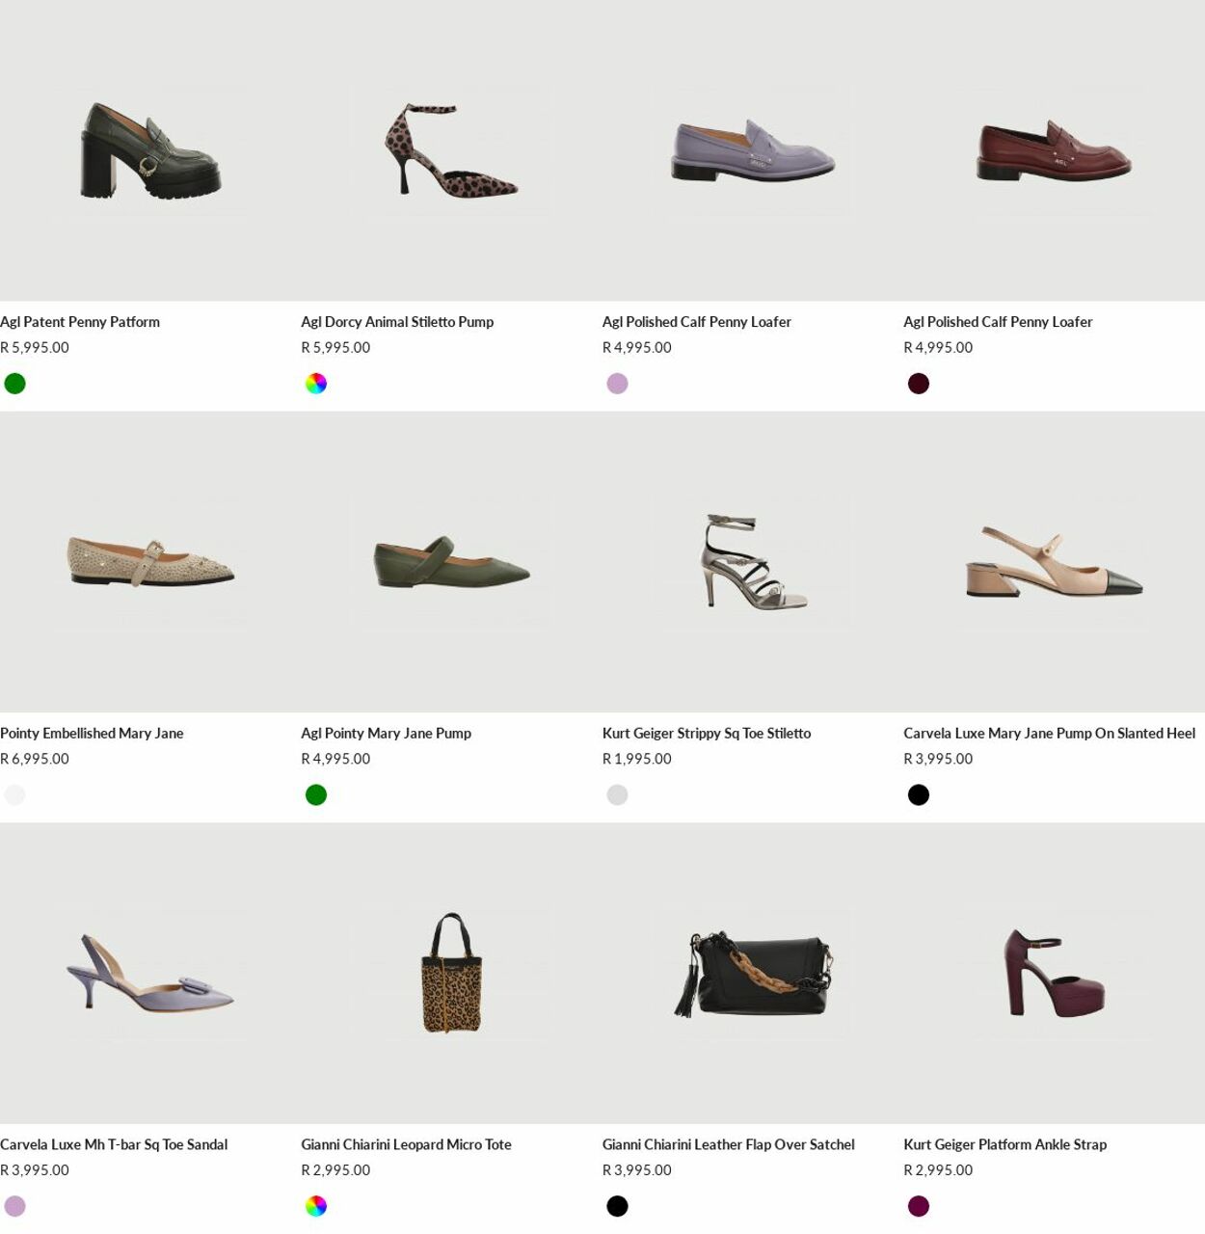Viewport: 1205px width, 1234px height.
Task: Select multicolor swatch under Agl Dorcy Animal Stiletto Pump
Action: [316, 384]
